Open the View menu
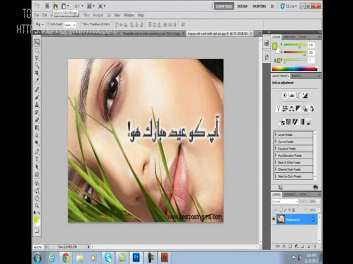353x264 pixels. click(117, 15)
